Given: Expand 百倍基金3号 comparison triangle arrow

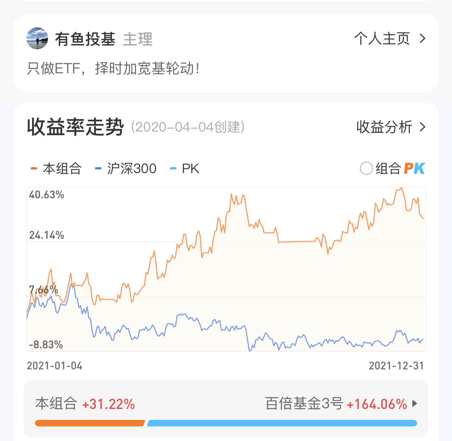Looking at the screenshot, I should 415,403.
